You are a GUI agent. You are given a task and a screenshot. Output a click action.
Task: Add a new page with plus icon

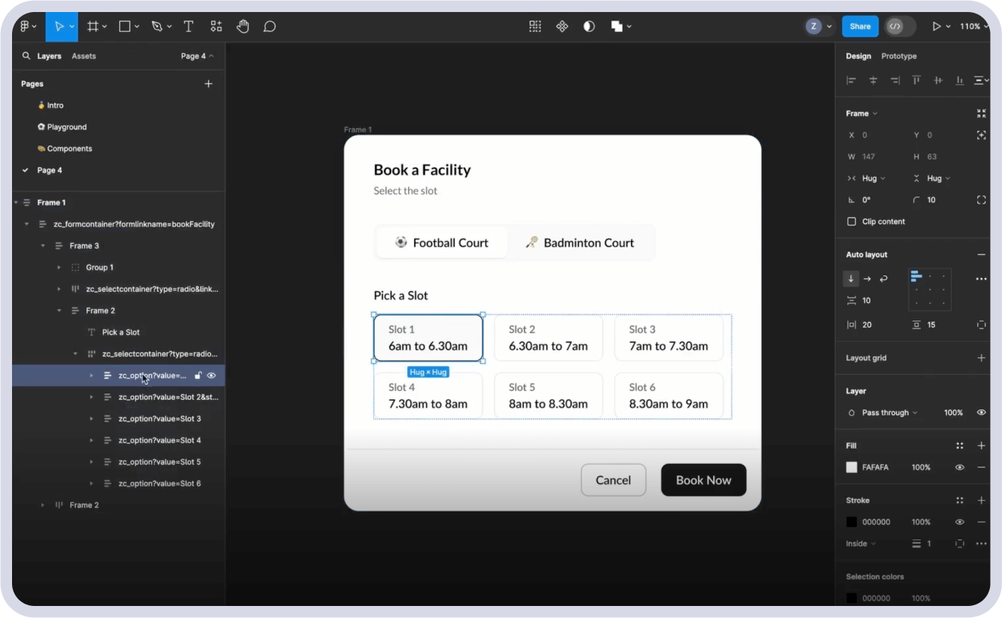click(209, 84)
